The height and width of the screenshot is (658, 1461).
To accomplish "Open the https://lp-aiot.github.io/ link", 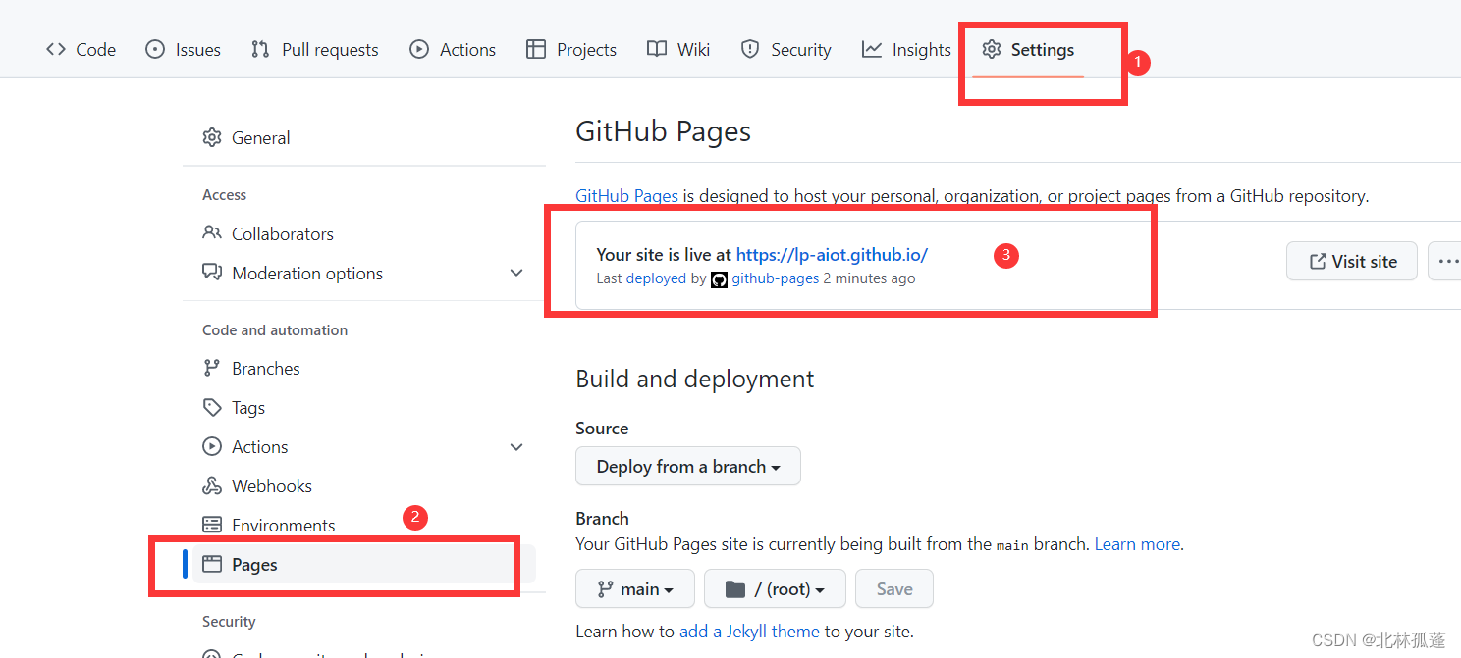I will 832,254.
